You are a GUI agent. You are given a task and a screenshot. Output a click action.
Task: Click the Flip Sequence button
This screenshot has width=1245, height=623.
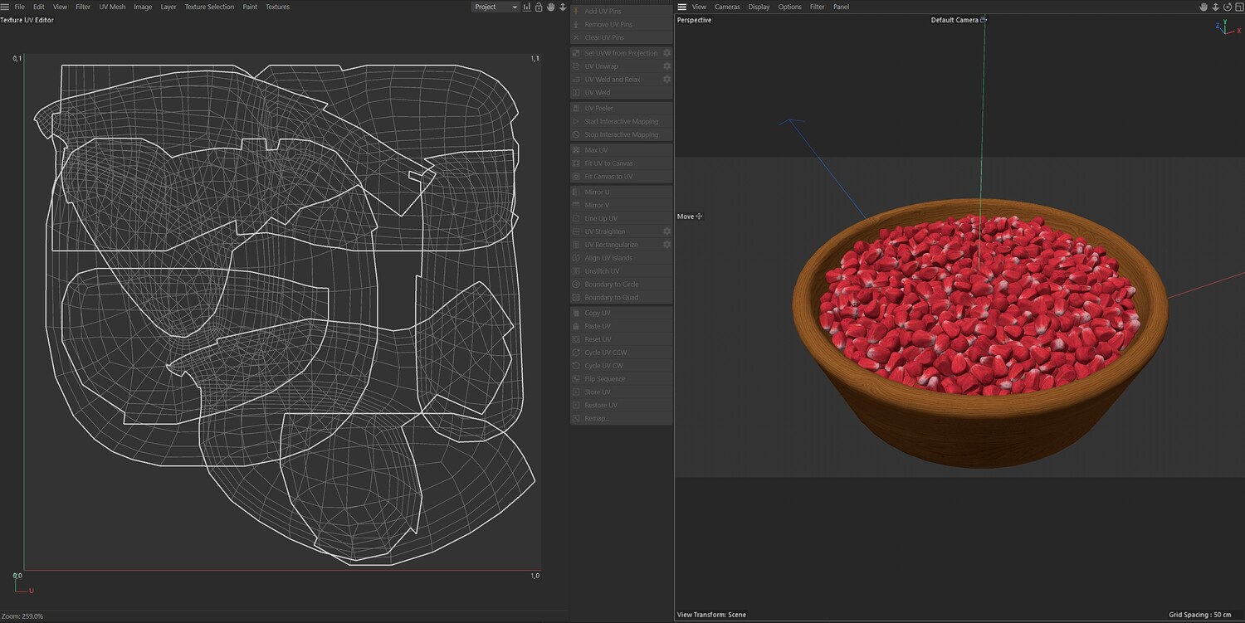621,379
